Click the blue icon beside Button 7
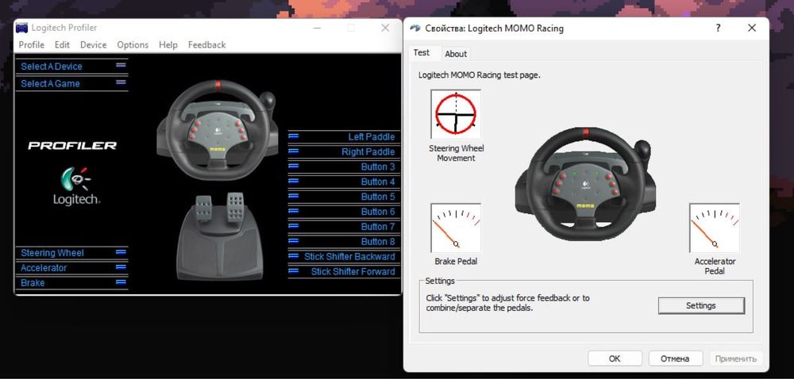Viewport: 794px width, 379px height. [293, 225]
